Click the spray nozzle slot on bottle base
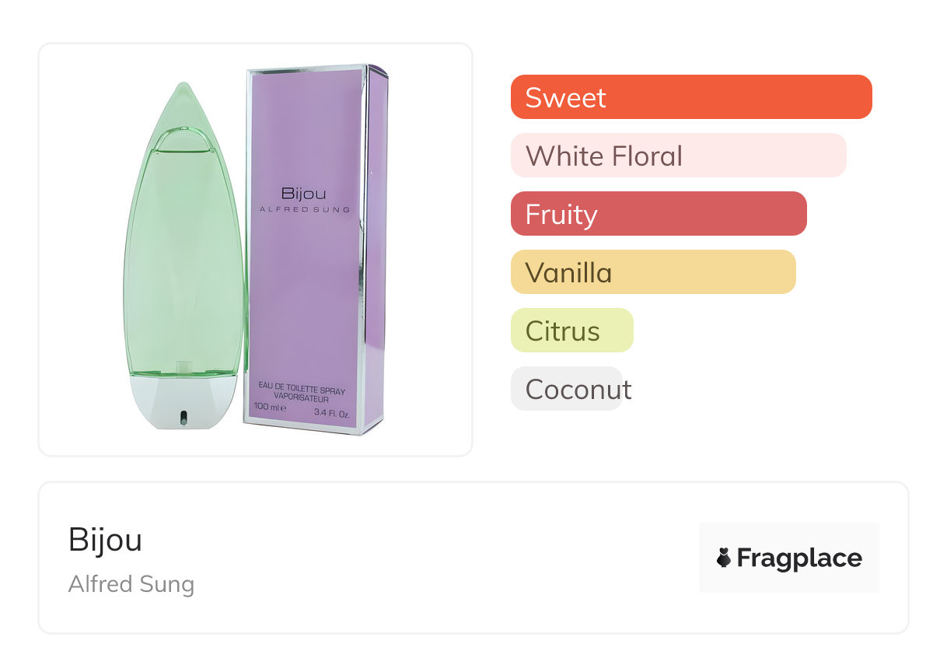The width and height of the screenshot is (947, 672). 183,418
